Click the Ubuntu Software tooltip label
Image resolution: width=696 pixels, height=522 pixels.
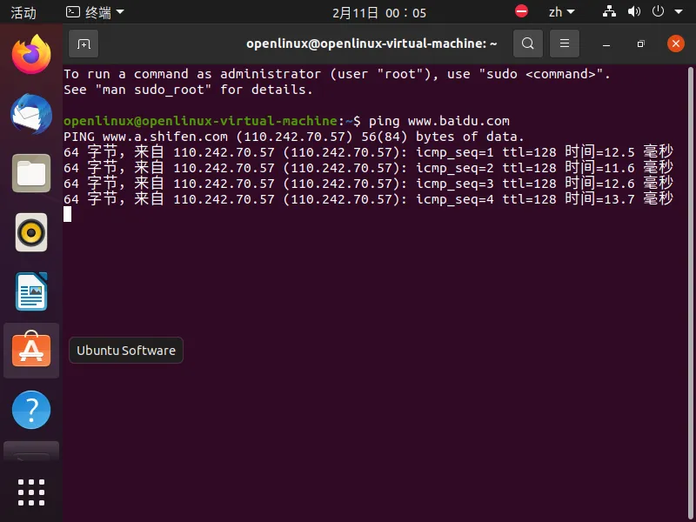pyautogui.click(x=126, y=351)
